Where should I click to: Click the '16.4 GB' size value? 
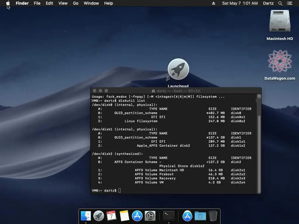tap(215, 170)
